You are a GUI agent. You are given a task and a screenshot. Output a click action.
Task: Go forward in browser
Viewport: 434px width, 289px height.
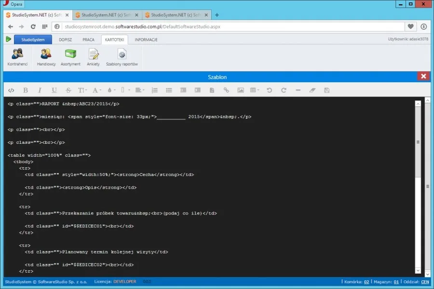[21, 26]
